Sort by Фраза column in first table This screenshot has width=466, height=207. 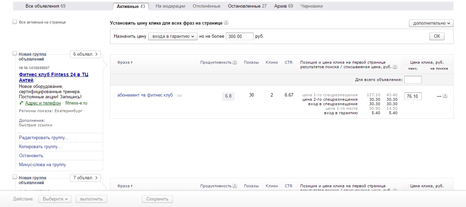[125, 62]
